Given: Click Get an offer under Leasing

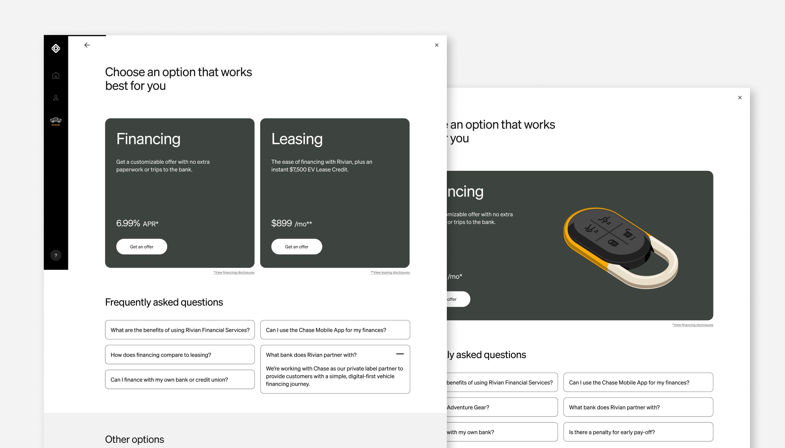Looking at the screenshot, I should (296, 247).
